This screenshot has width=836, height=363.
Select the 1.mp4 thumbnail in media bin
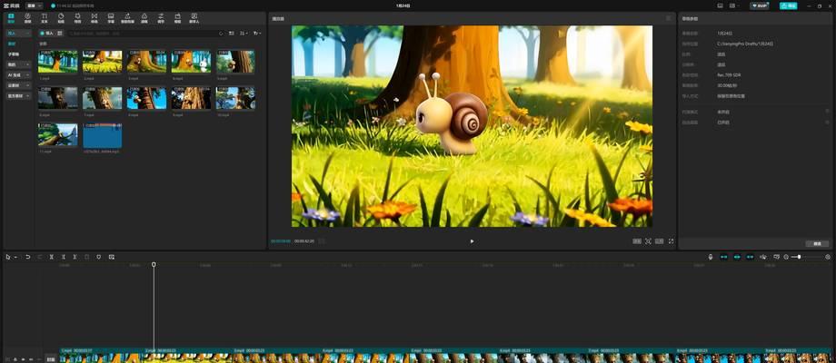coord(57,62)
